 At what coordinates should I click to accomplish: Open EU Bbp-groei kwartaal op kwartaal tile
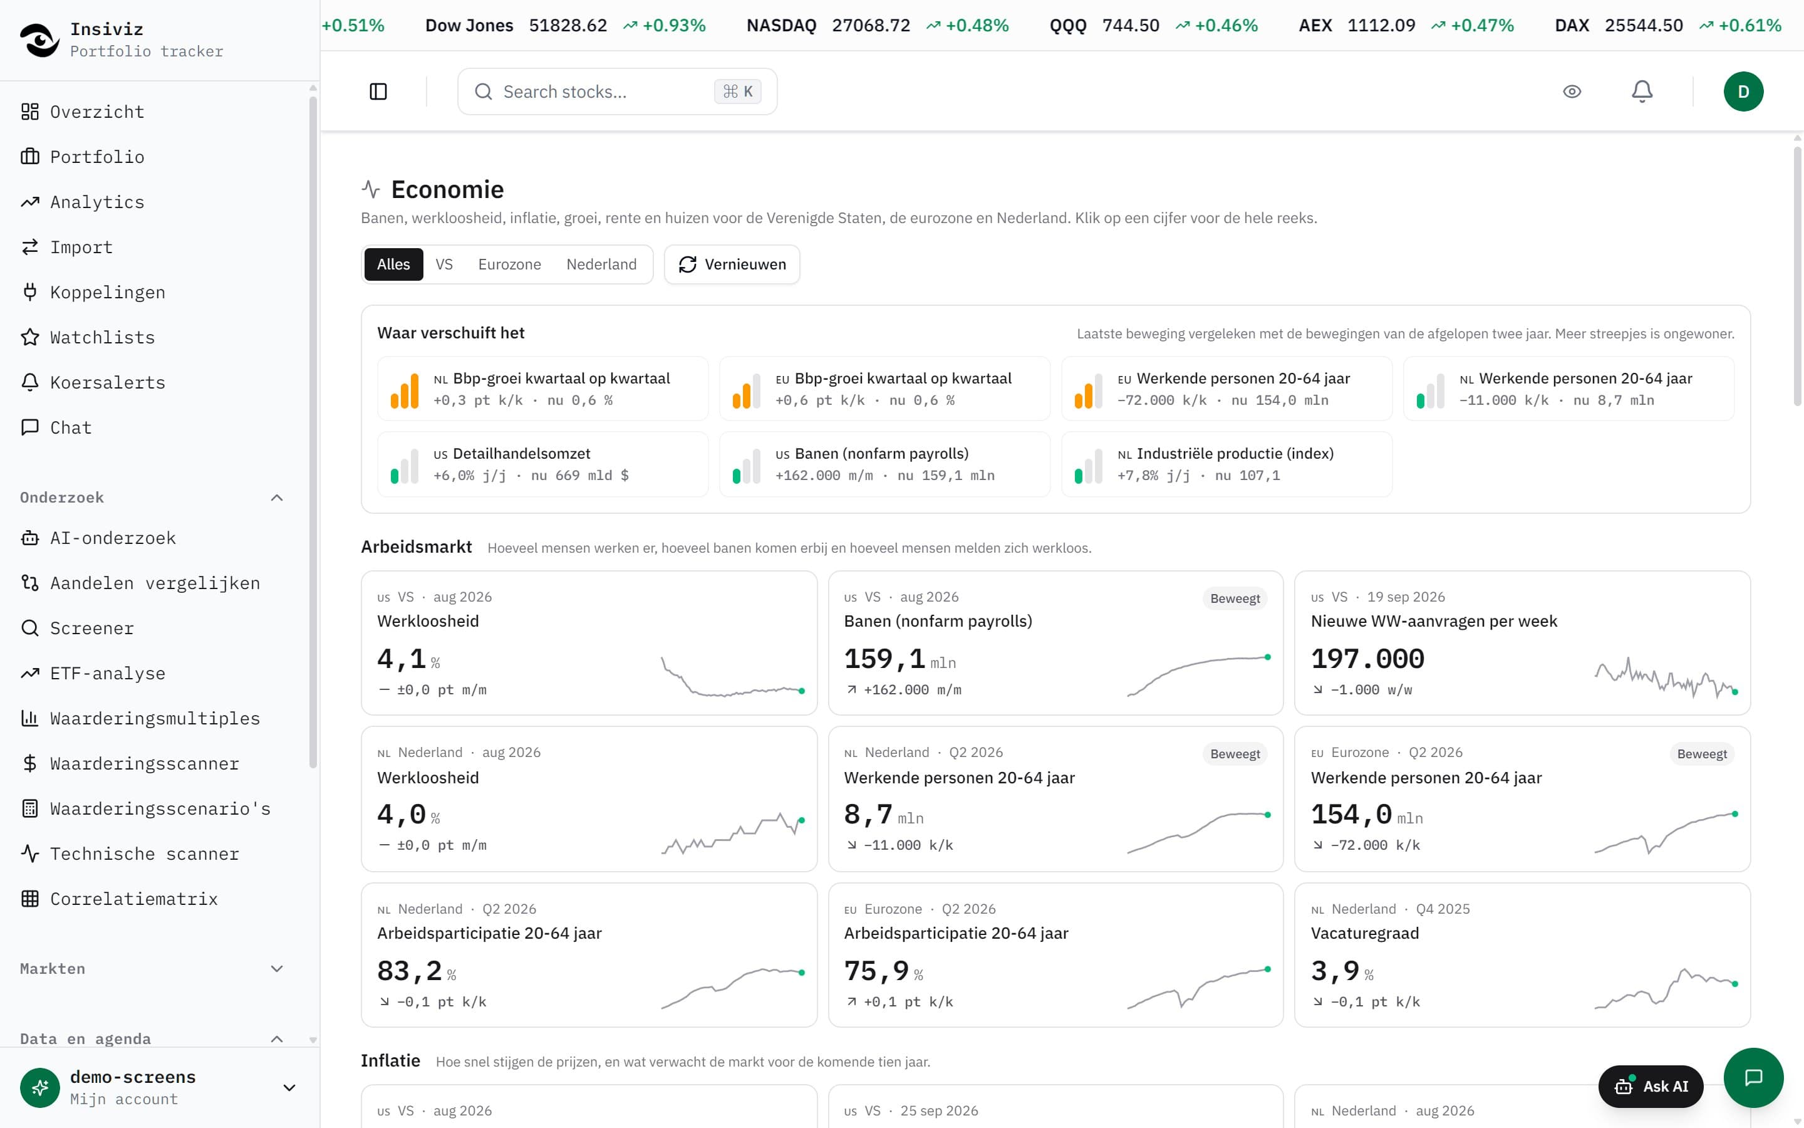[884, 389]
